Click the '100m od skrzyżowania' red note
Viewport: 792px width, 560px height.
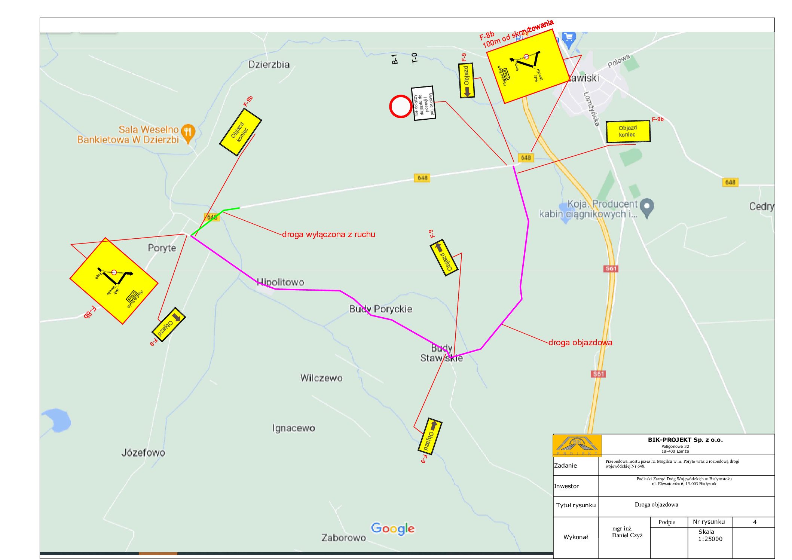click(518, 34)
